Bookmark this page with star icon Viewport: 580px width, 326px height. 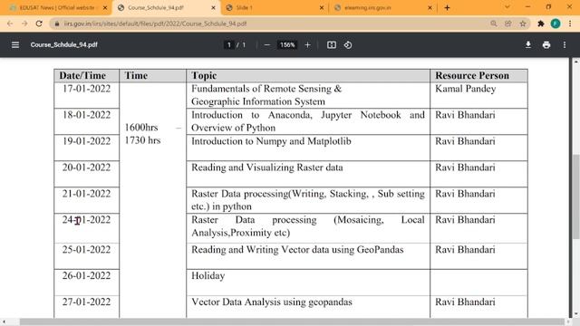[523, 24]
